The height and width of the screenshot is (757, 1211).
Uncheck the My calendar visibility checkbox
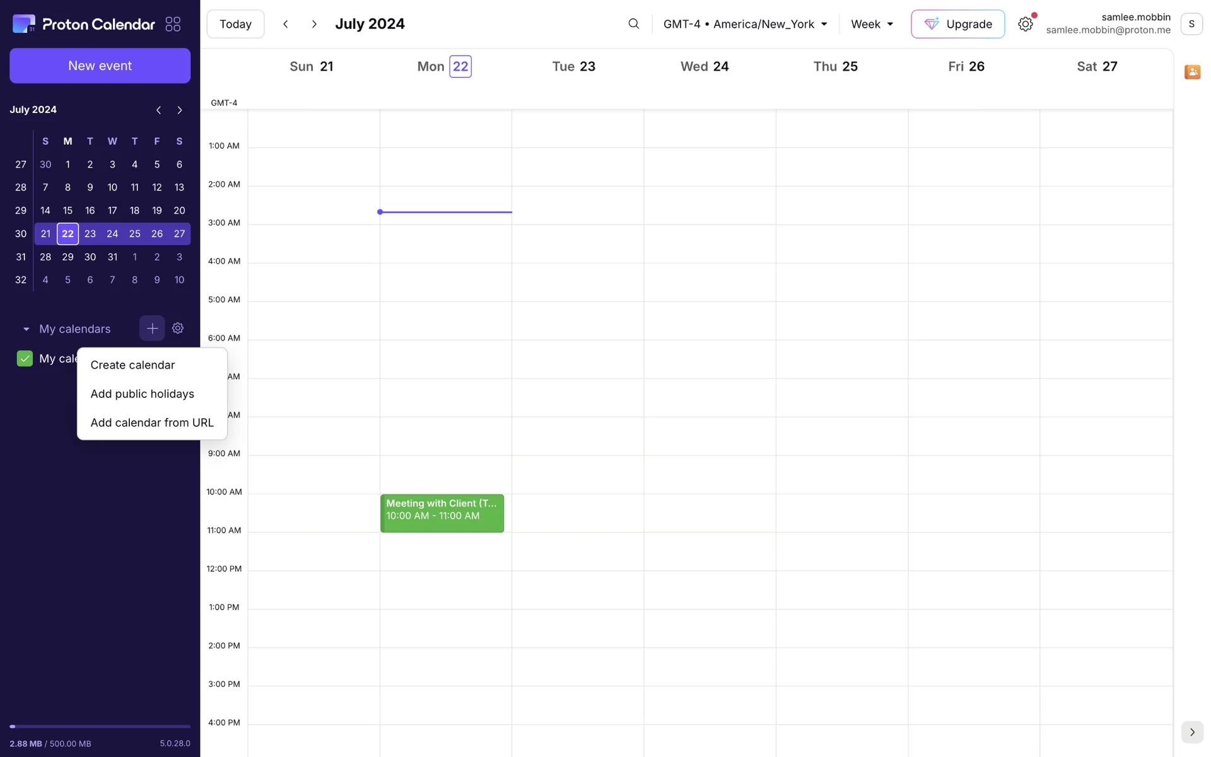[25, 358]
